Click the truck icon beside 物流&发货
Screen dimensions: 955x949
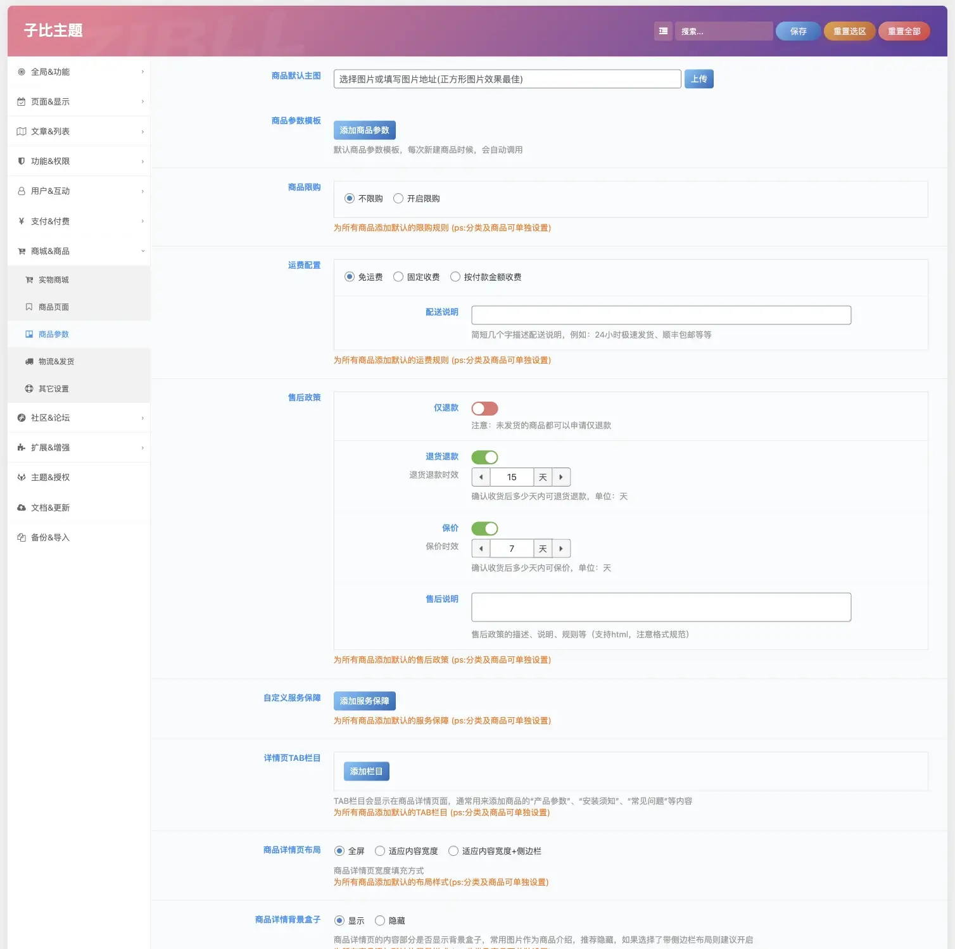click(x=29, y=362)
